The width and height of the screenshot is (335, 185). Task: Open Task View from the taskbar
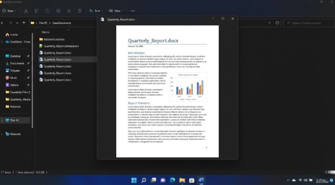pos(154,180)
